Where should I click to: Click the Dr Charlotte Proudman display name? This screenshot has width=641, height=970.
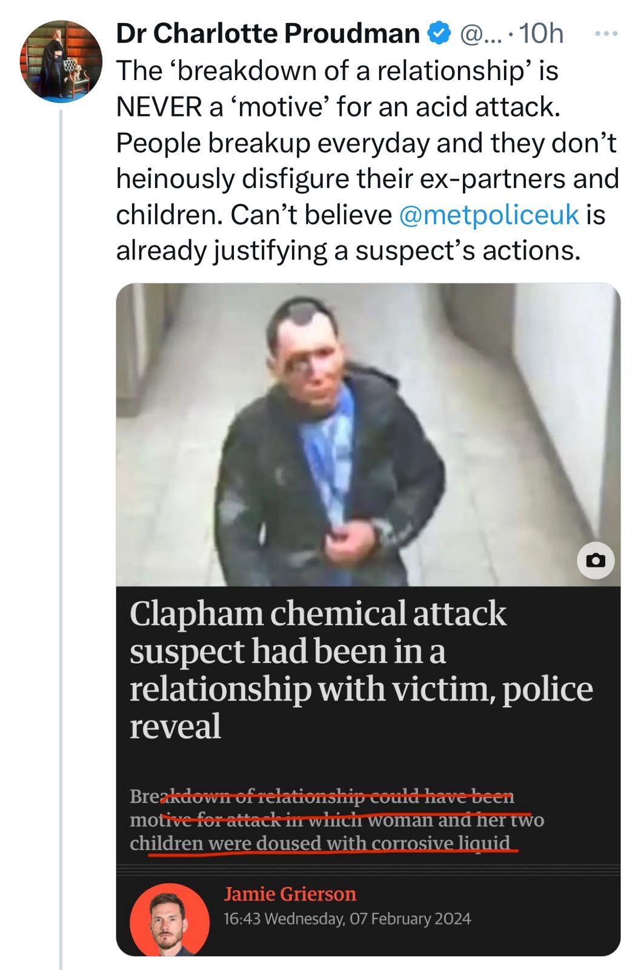(x=268, y=34)
